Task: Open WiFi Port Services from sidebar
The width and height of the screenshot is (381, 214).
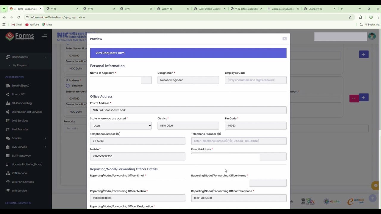Action: point(8,182)
